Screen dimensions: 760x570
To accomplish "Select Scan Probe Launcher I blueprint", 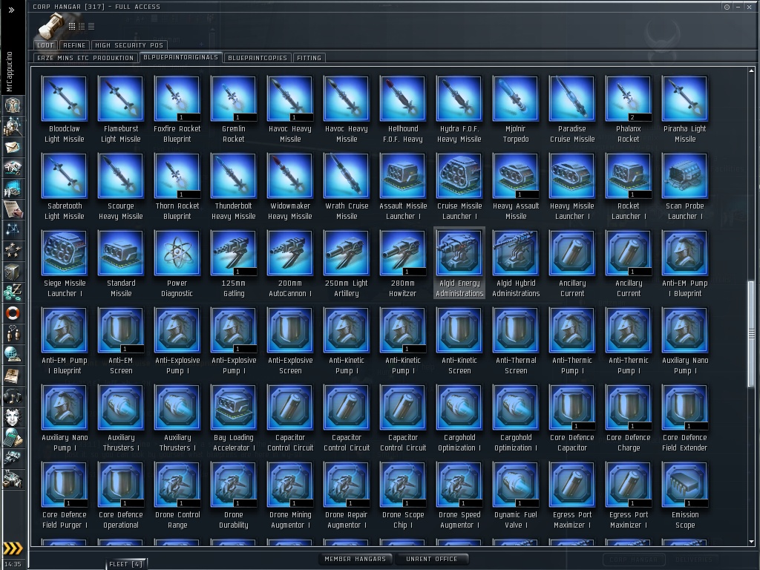I will 685,187.
